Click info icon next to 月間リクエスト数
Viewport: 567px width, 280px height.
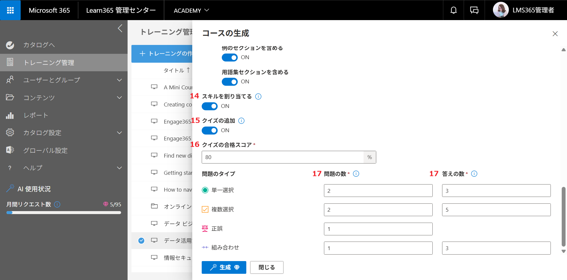(58, 204)
